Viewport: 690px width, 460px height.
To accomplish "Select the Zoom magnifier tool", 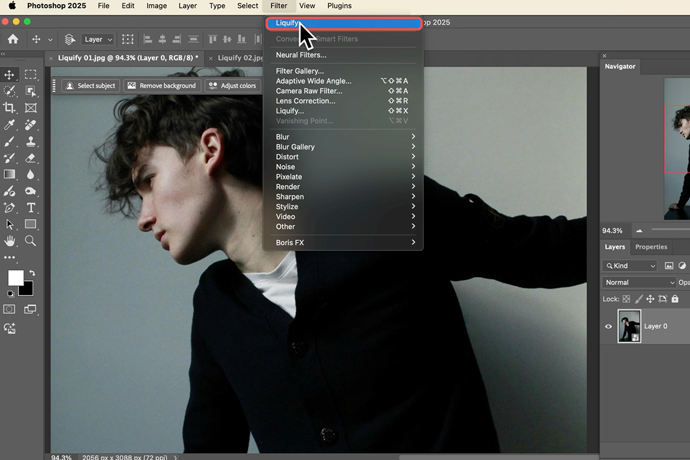I will [x=30, y=241].
